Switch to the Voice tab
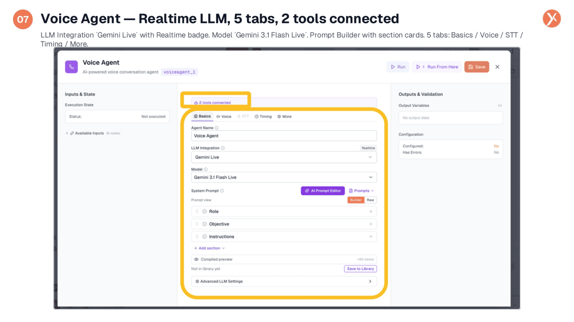The width and height of the screenshot is (574, 322). pos(224,117)
